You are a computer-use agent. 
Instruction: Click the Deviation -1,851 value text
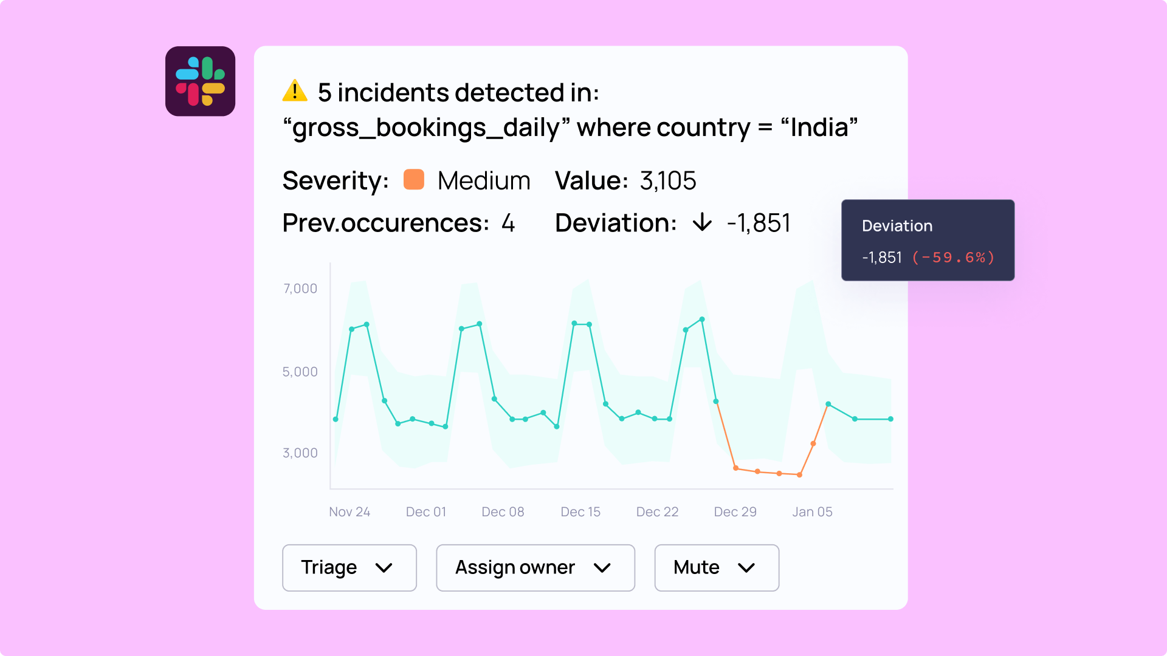(759, 223)
